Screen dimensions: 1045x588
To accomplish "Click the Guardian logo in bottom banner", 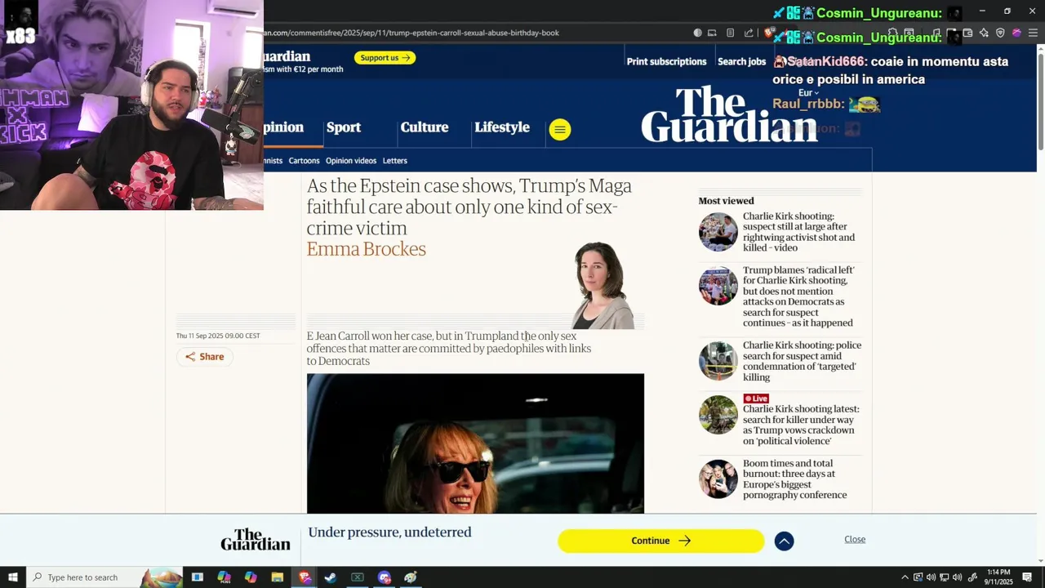I will click(x=256, y=540).
